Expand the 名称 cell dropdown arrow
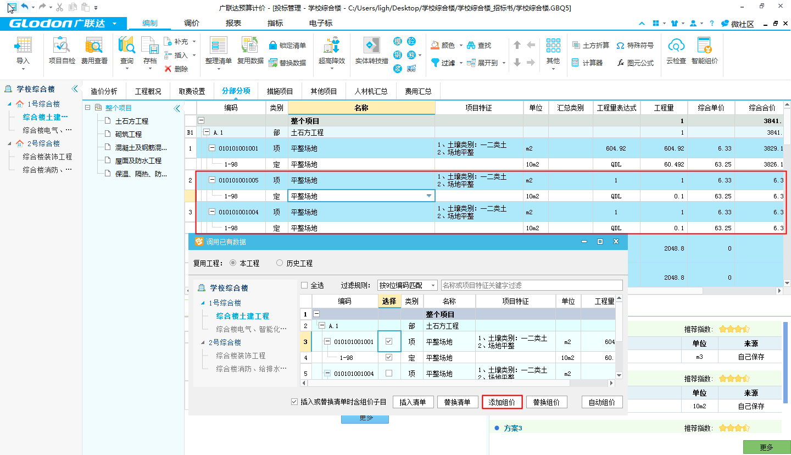Image resolution: width=791 pixels, height=455 pixels. (428, 196)
